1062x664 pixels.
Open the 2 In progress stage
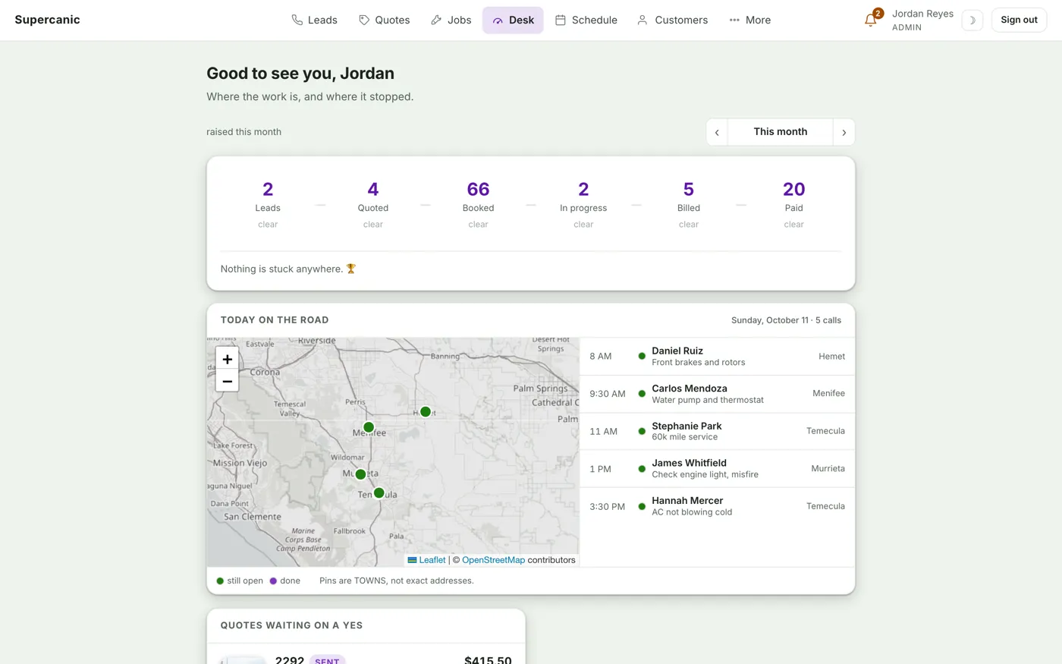pos(583,204)
